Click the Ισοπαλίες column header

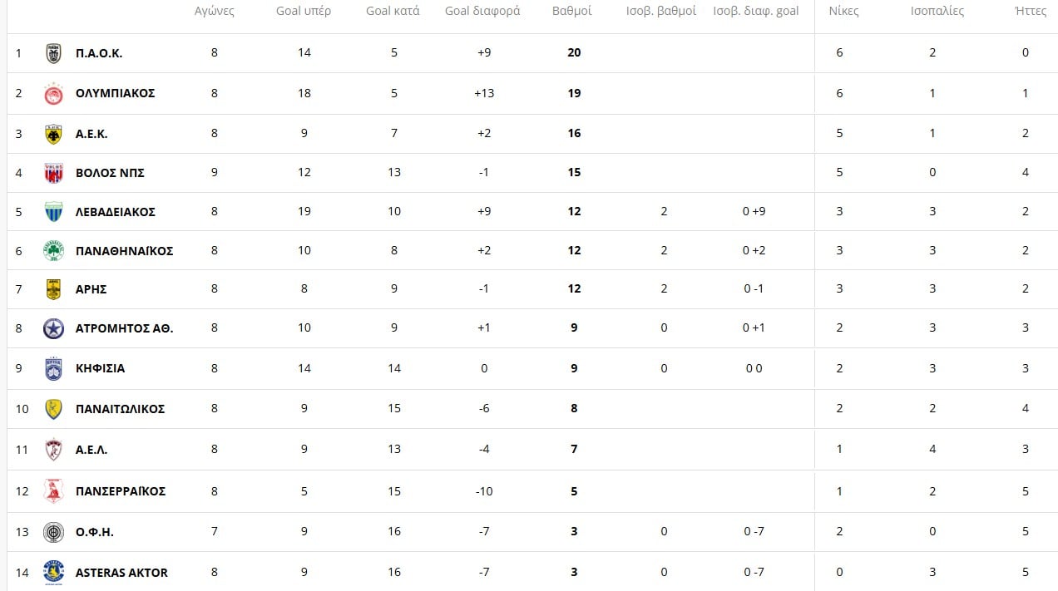pos(936,12)
